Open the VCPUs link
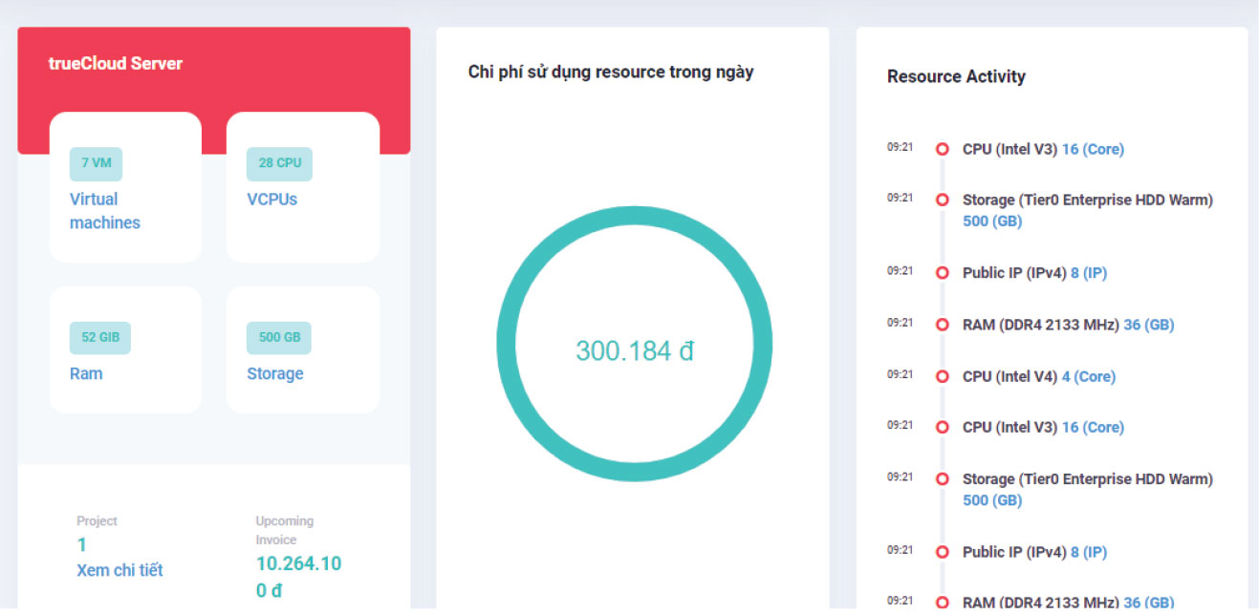 (271, 200)
